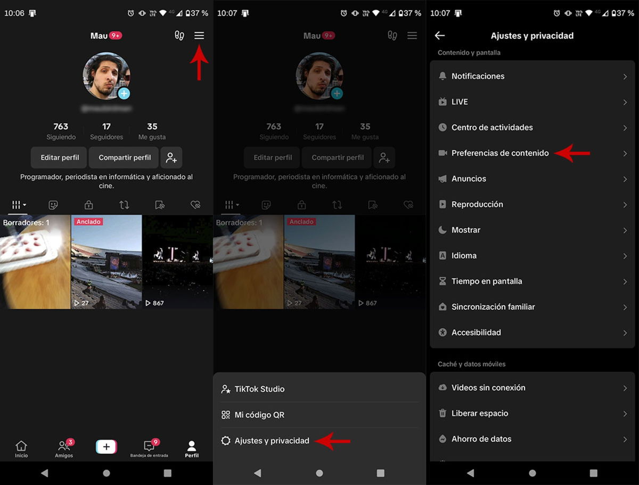Screen dimensions: 639x485
Task: Tap the chevron on Preferencias de contenido row
Action: (625, 153)
